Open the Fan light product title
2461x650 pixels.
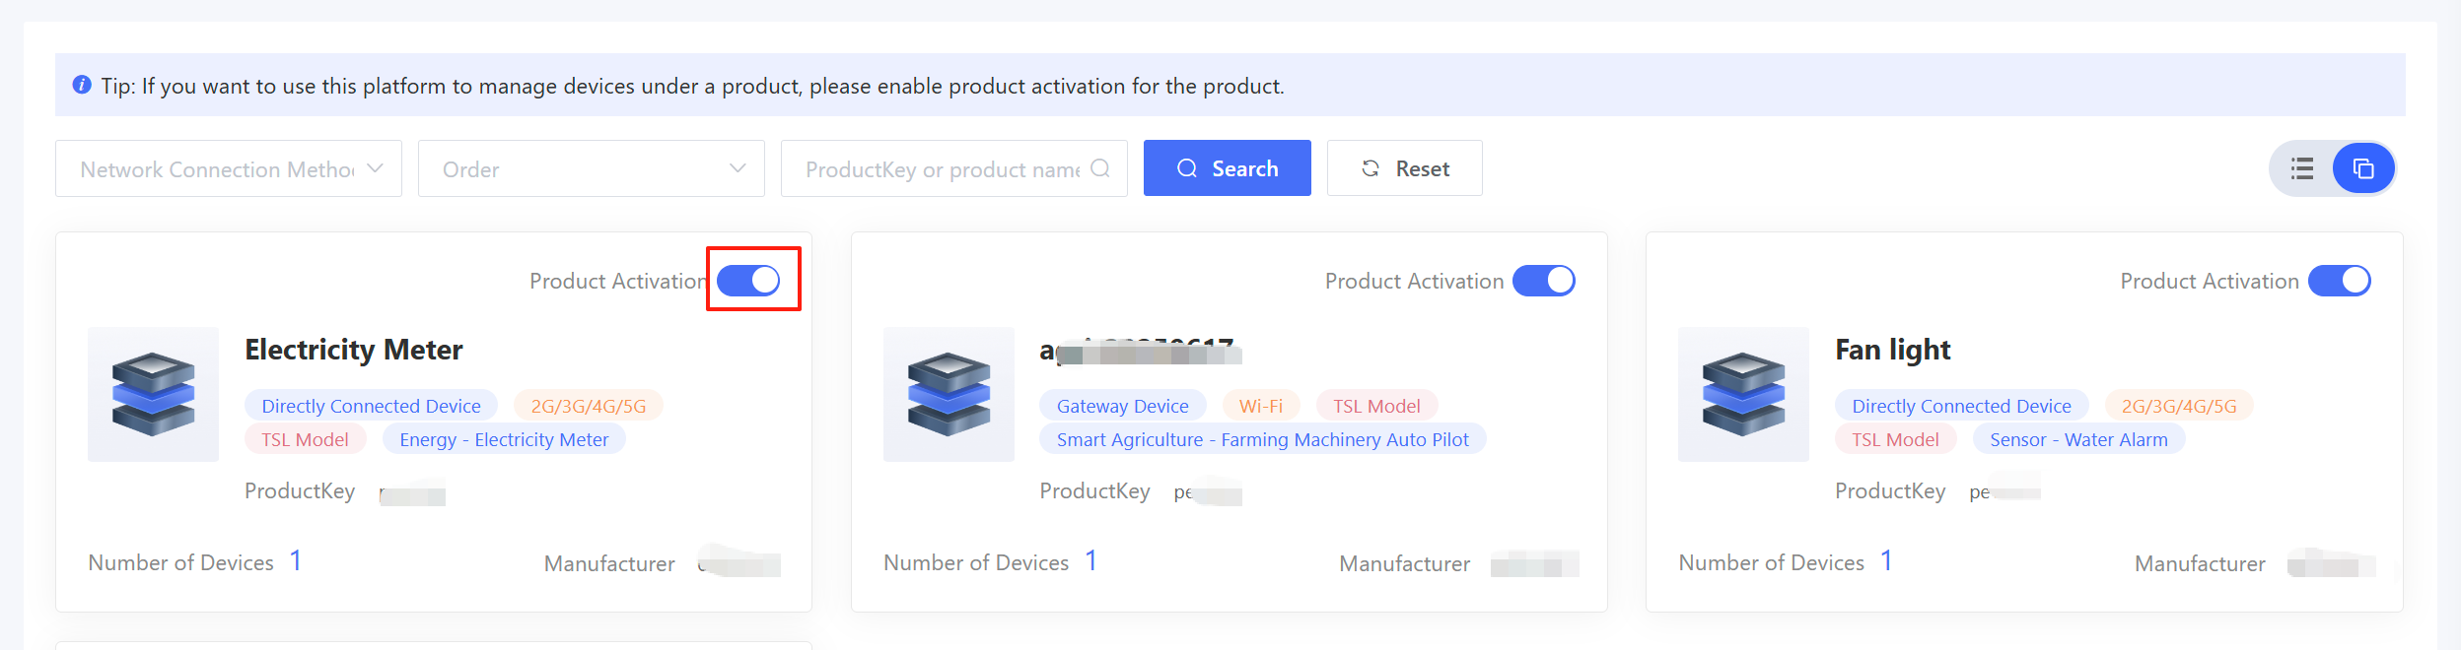(x=1892, y=350)
